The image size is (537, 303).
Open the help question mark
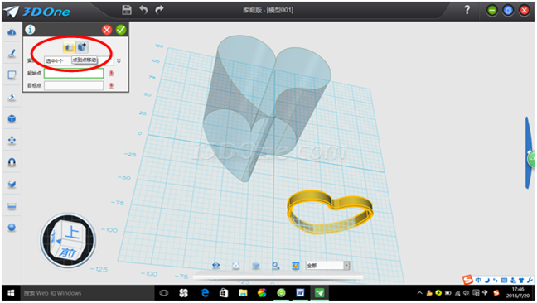point(467,10)
